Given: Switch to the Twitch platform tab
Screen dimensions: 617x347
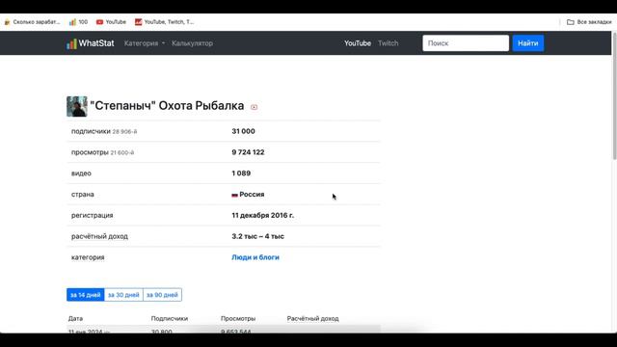Looking at the screenshot, I should click(x=388, y=43).
